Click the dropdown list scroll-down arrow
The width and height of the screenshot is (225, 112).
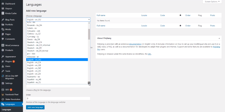[x=89, y=83]
